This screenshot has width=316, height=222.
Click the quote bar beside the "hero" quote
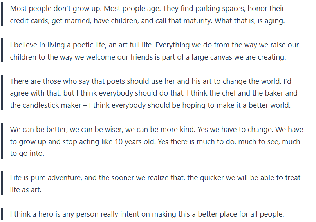(x=2, y=214)
